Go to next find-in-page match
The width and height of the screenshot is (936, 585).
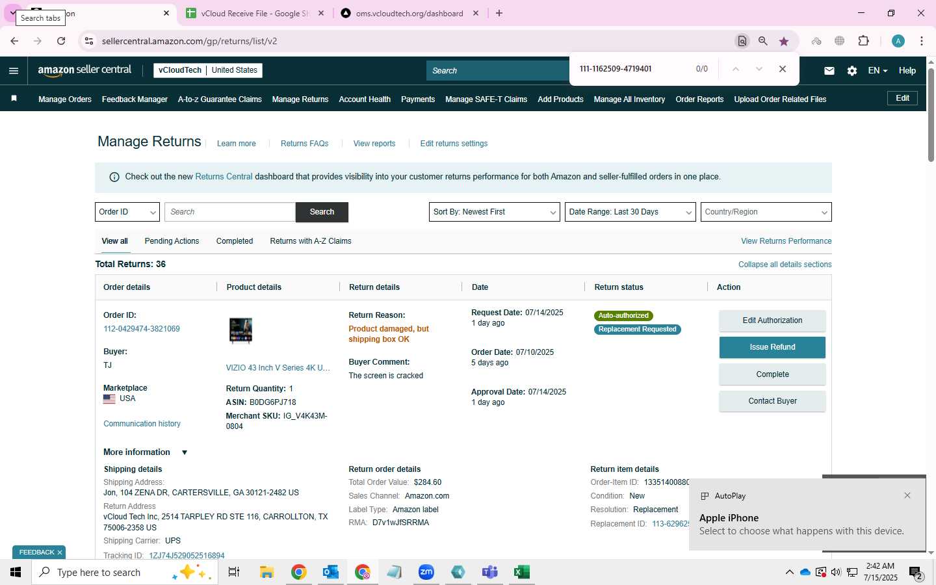[759, 69]
